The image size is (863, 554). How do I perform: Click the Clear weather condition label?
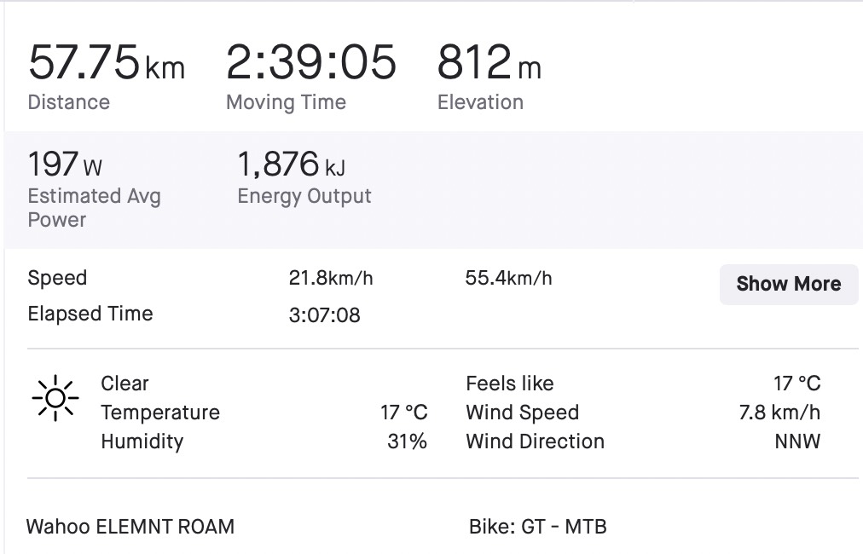tap(125, 384)
